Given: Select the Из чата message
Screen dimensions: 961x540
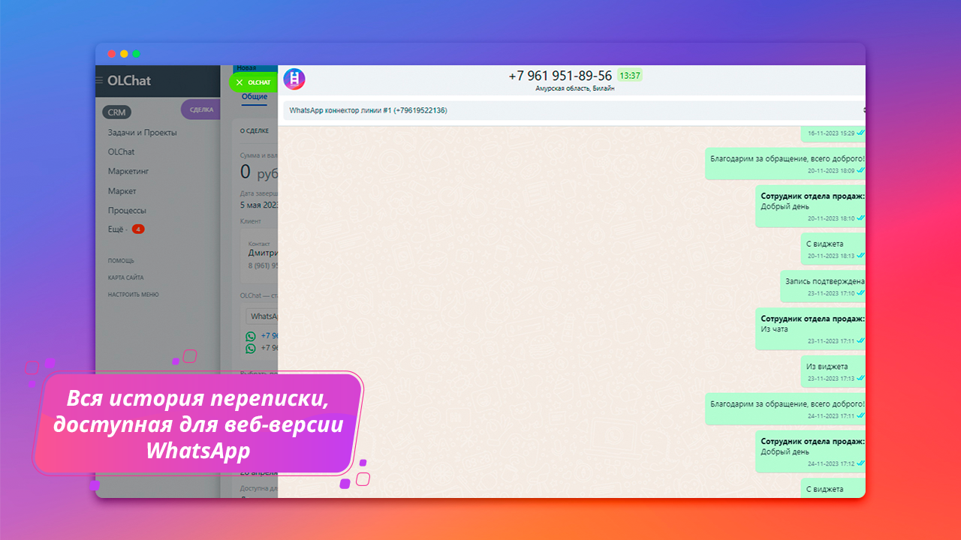Looking at the screenshot, I should point(811,328).
